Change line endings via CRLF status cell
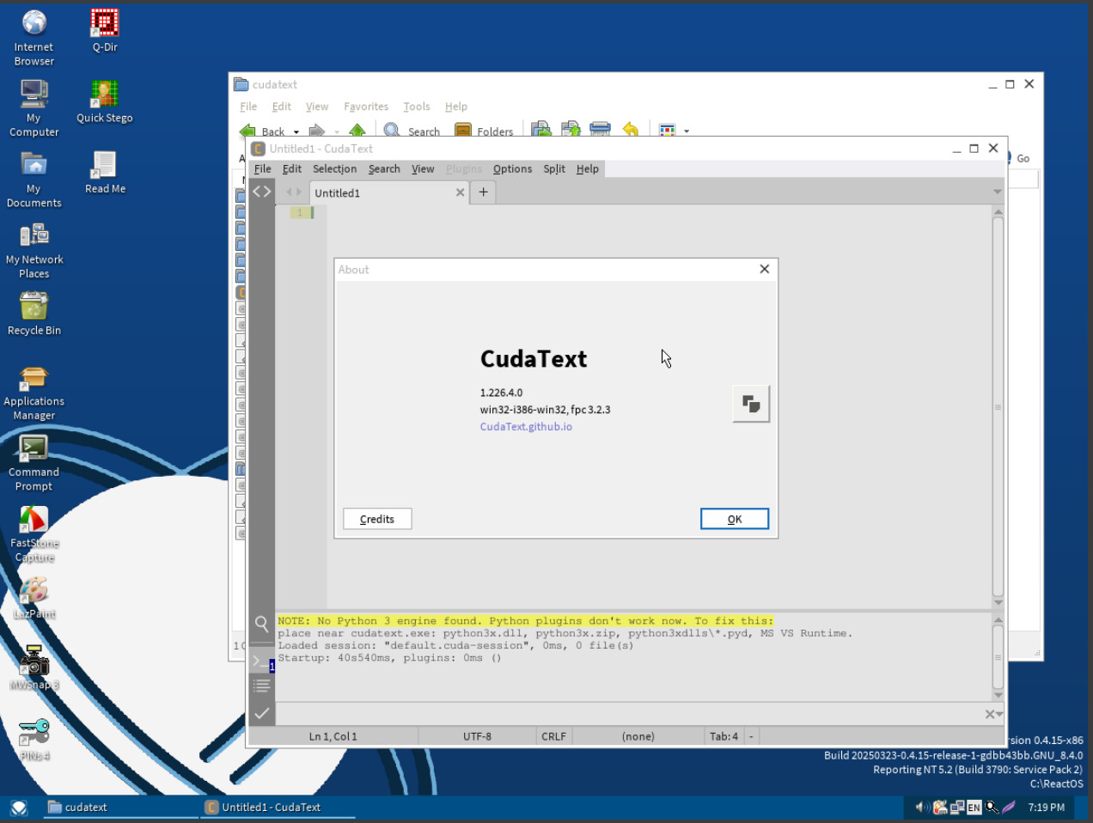 (x=553, y=736)
